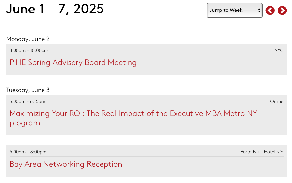
Task: Click the up-down arrows on Jump to Week
Action: tap(259, 11)
